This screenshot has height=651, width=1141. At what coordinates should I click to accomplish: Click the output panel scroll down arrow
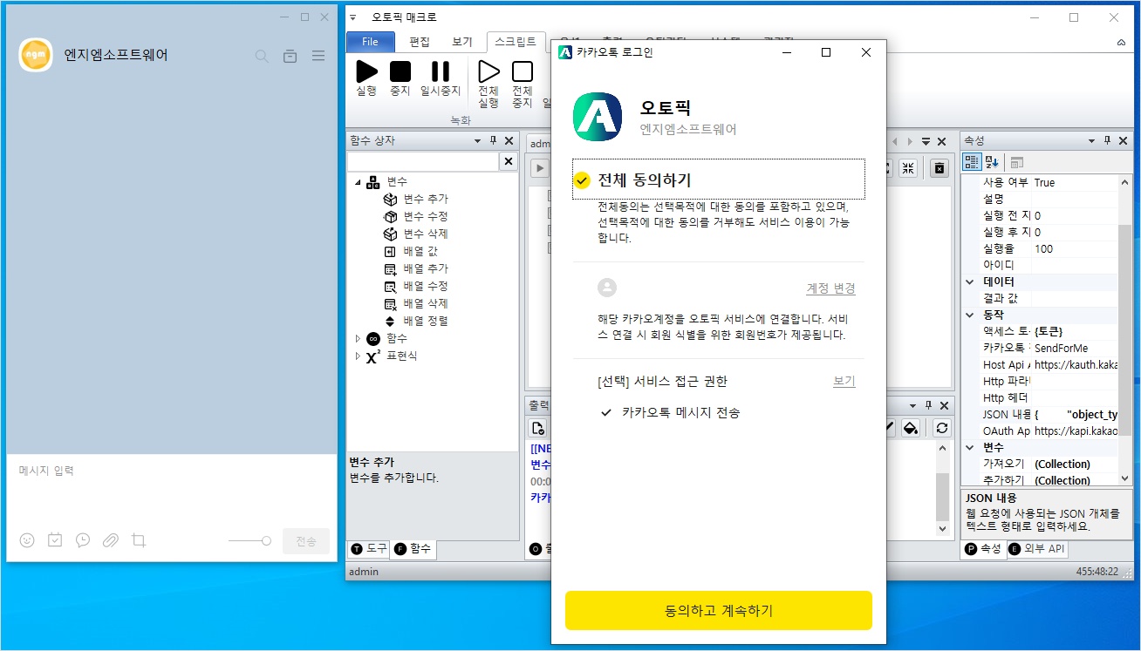click(x=942, y=528)
